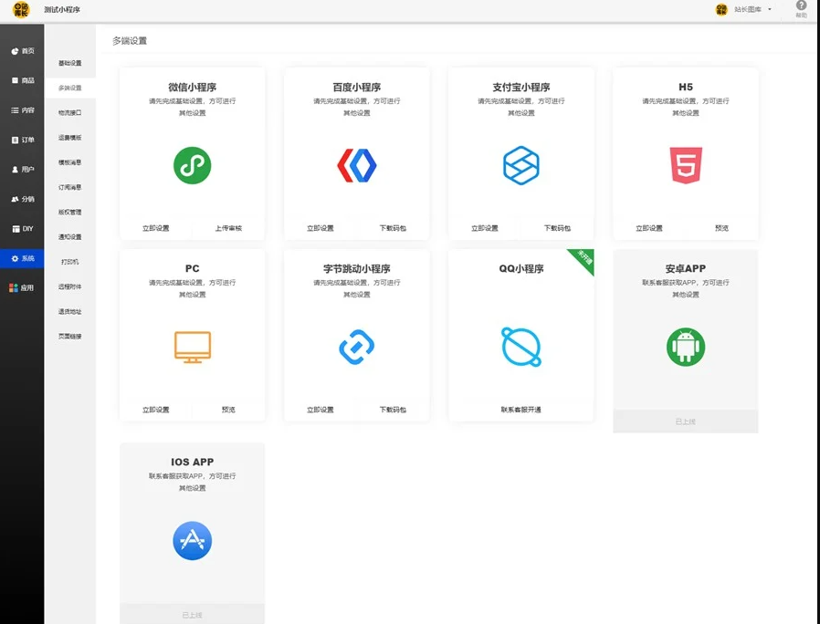820x624 pixels.
Task: Click the 安卓APP card title
Action: [686, 268]
